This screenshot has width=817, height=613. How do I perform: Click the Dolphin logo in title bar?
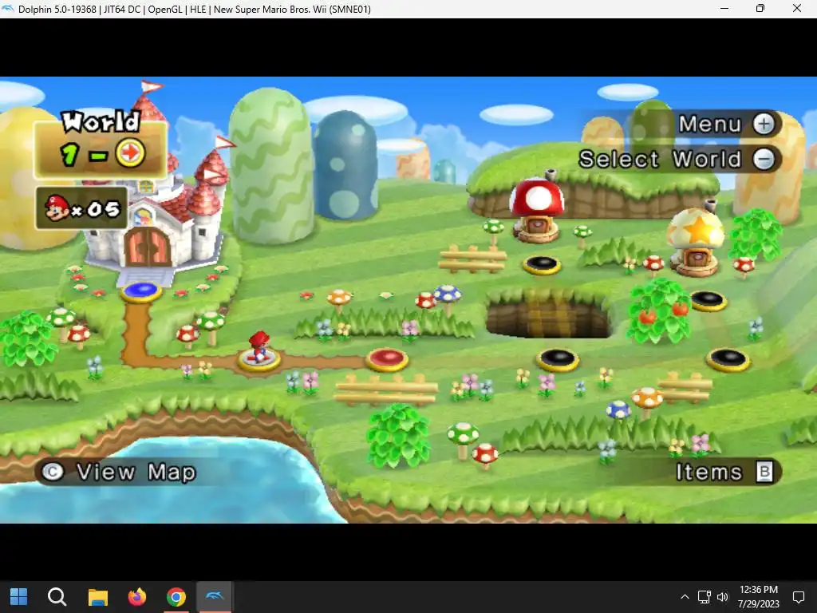click(8, 8)
